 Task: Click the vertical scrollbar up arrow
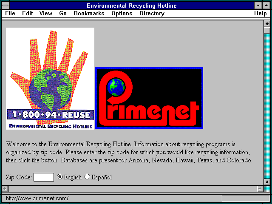pos(267,24)
